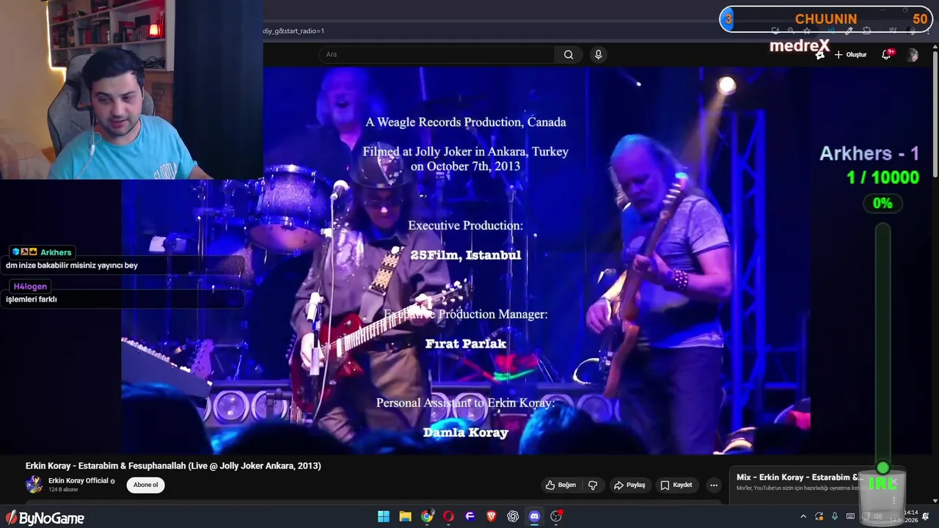Screen dimensions: 939x528
Task: Switch to Google Chrome on the taskbar
Action: coord(427,516)
